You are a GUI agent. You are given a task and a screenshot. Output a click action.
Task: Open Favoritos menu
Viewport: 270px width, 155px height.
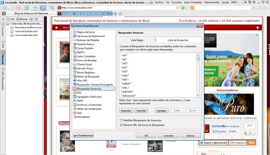[177, 2]
